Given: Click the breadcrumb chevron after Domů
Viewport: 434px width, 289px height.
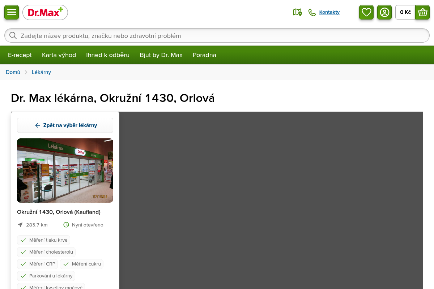Looking at the screenshot, I should [x=26, y=72].
